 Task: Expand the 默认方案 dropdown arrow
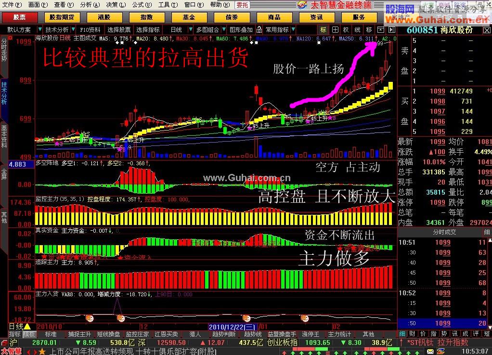(x=40, y=29)
